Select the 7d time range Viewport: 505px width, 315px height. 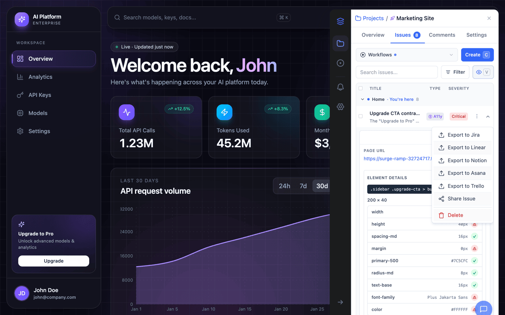(x=303, y=186)
